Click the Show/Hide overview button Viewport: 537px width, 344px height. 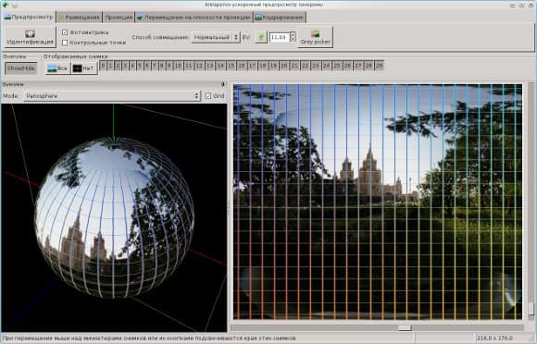21,68
